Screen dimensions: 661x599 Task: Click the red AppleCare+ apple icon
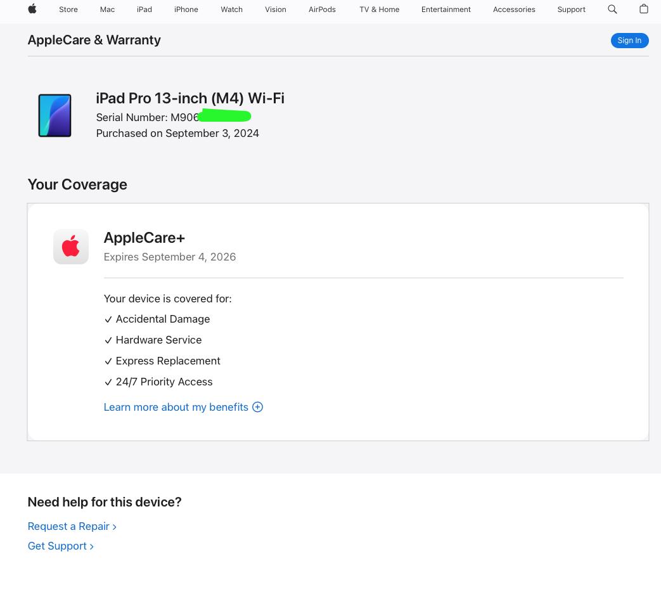(71, 247)
